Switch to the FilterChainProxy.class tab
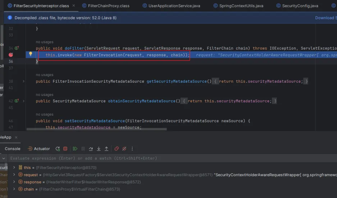 pyautogui.click(x=108, y=6)
